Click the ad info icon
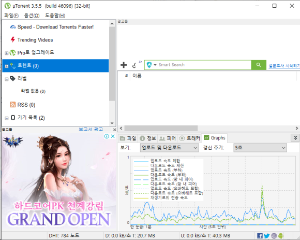This screenshot has width=300, height=240. pyautogui.click(x=107, y=136)
